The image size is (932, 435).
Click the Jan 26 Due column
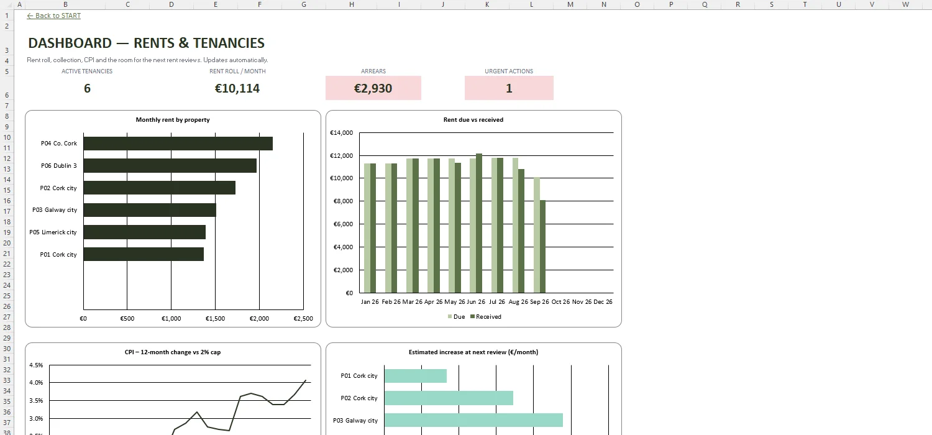pos(367,228)
